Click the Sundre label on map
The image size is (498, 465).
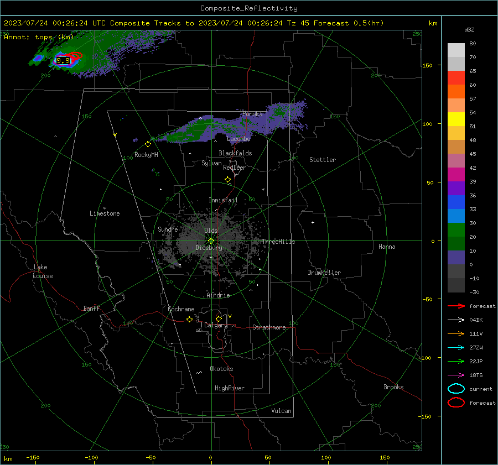pyautogui.click(x=168, y=229)
